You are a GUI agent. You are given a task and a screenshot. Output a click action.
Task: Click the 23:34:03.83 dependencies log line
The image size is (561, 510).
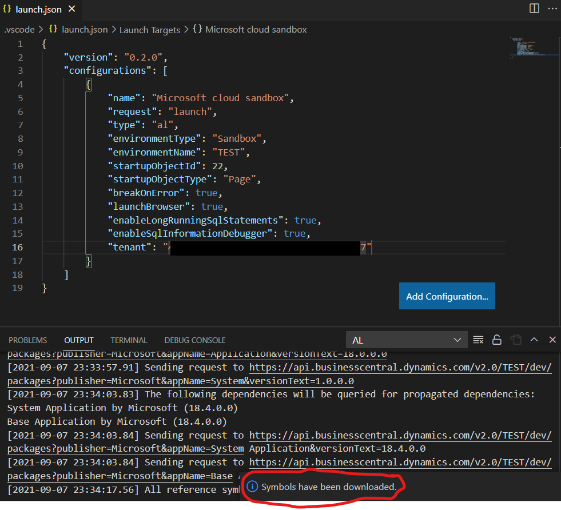(x=271, y=395)
